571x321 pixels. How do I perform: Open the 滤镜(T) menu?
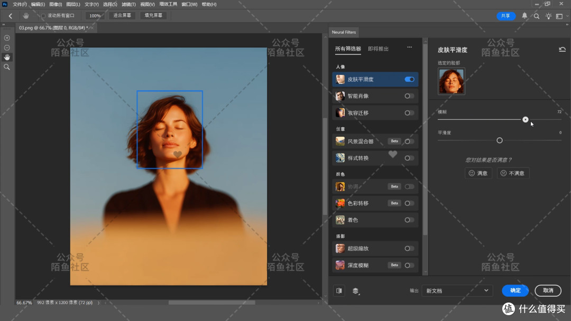point(128,4)
